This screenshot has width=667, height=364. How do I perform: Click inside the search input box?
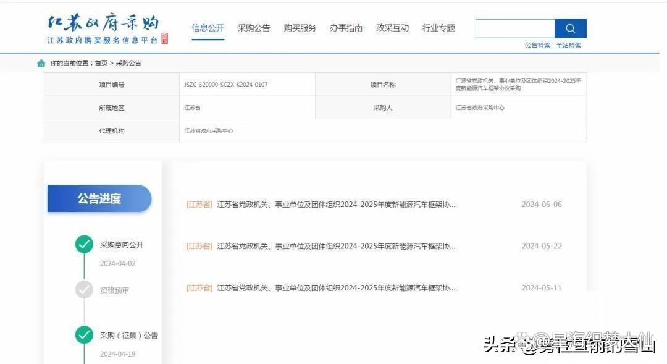click(x=514, y=28)
